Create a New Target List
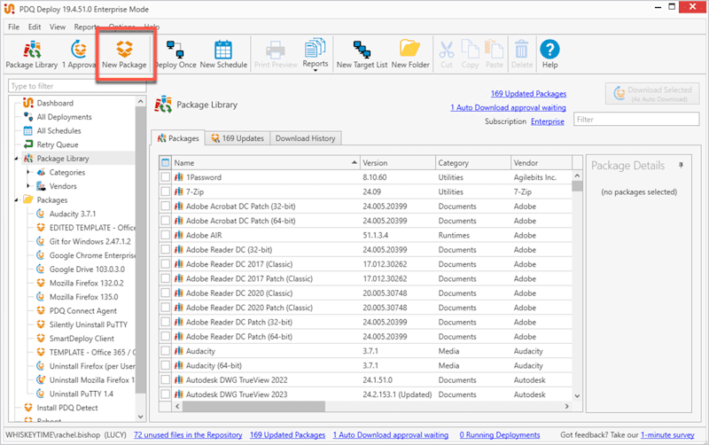The image size is (709, 445). (362, 54)
